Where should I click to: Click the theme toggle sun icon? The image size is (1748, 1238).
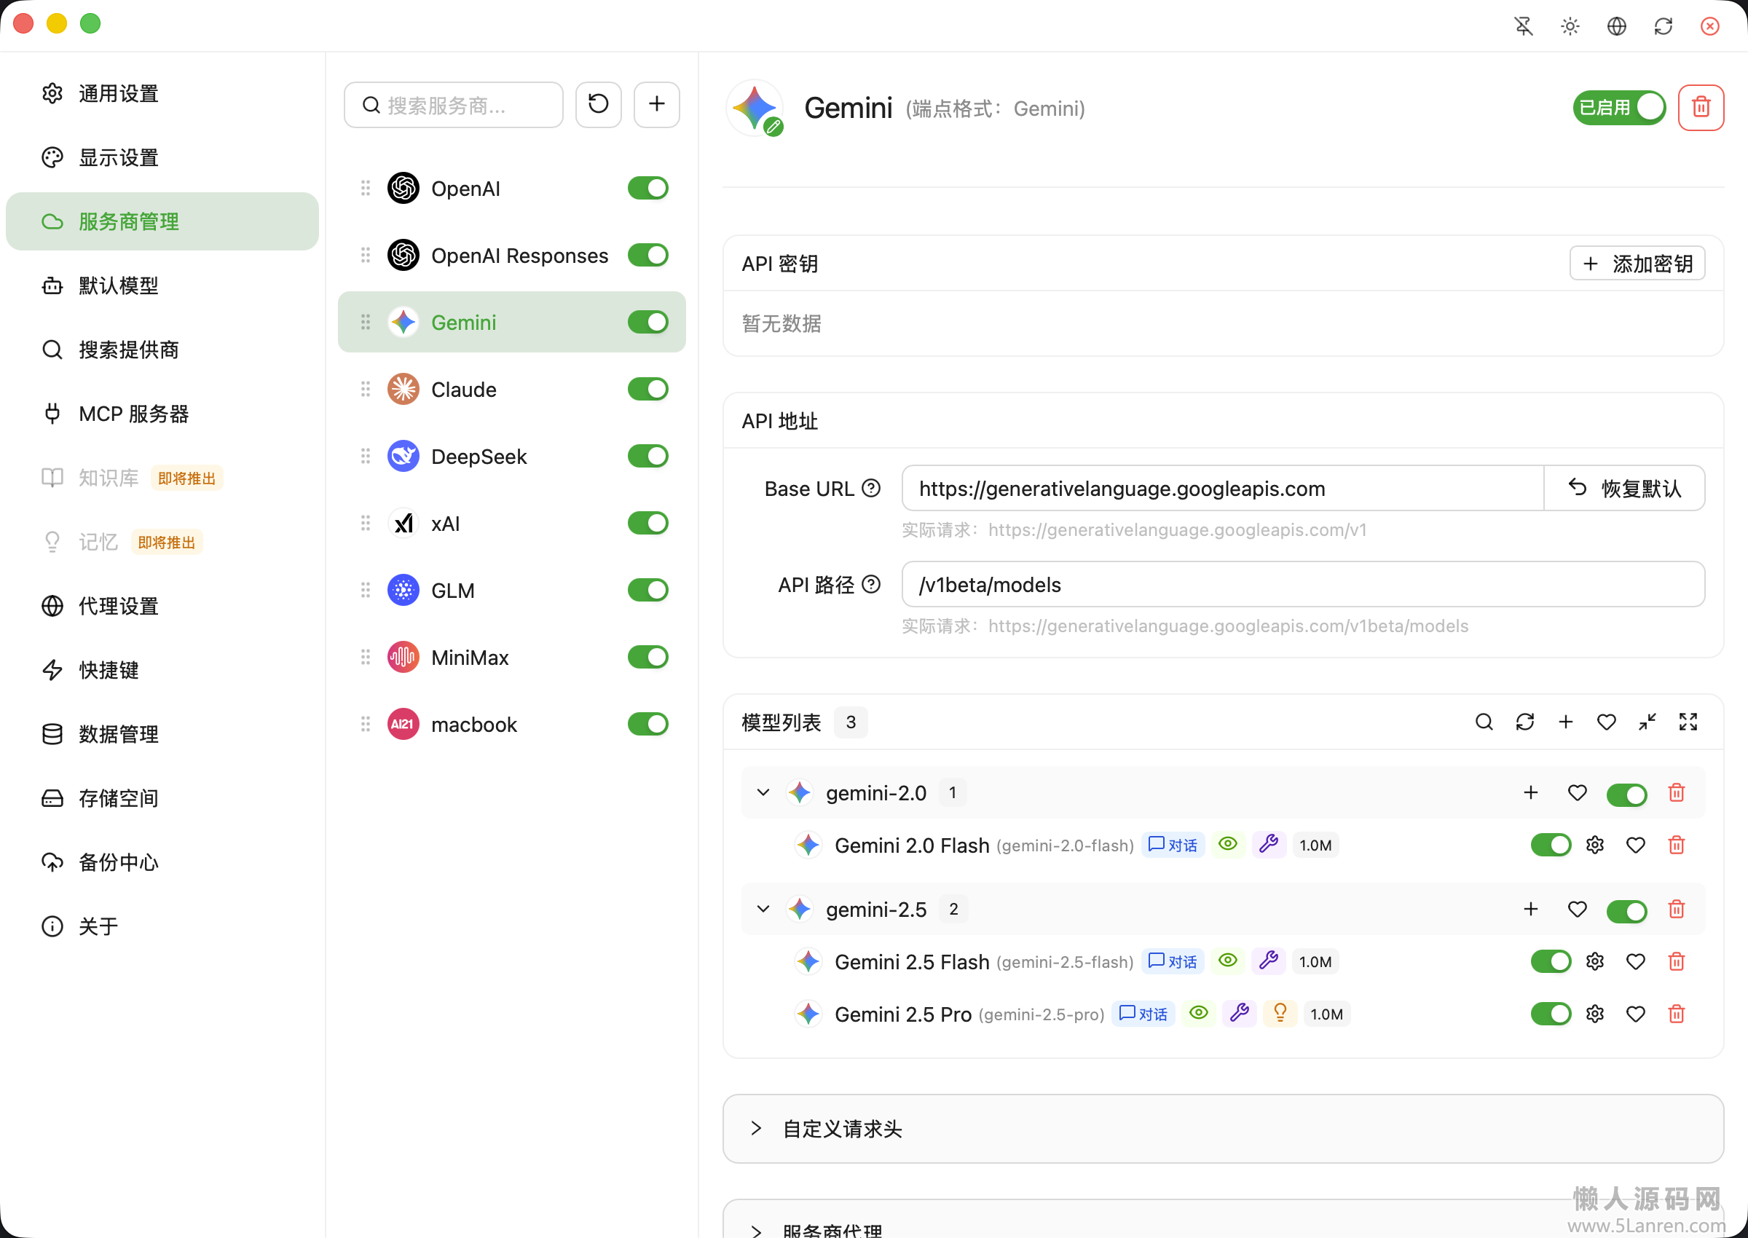1570,27
